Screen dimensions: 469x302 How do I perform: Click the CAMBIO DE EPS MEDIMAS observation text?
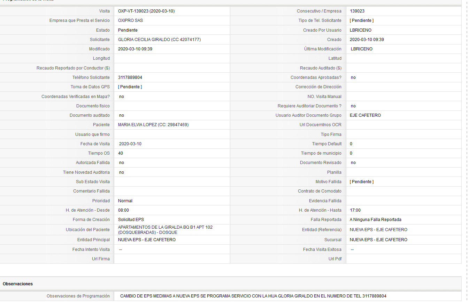coord(253,296)
